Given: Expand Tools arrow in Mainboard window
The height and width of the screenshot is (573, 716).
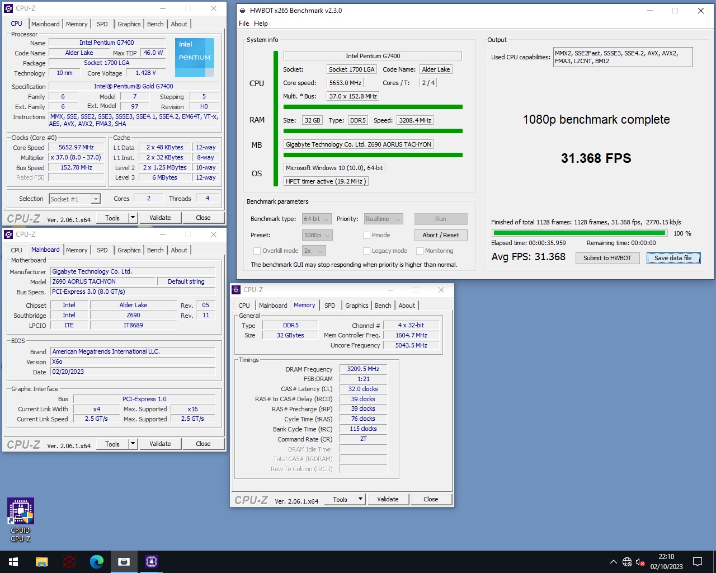Looking at the screenshot, I should click(x=133, y=444).
